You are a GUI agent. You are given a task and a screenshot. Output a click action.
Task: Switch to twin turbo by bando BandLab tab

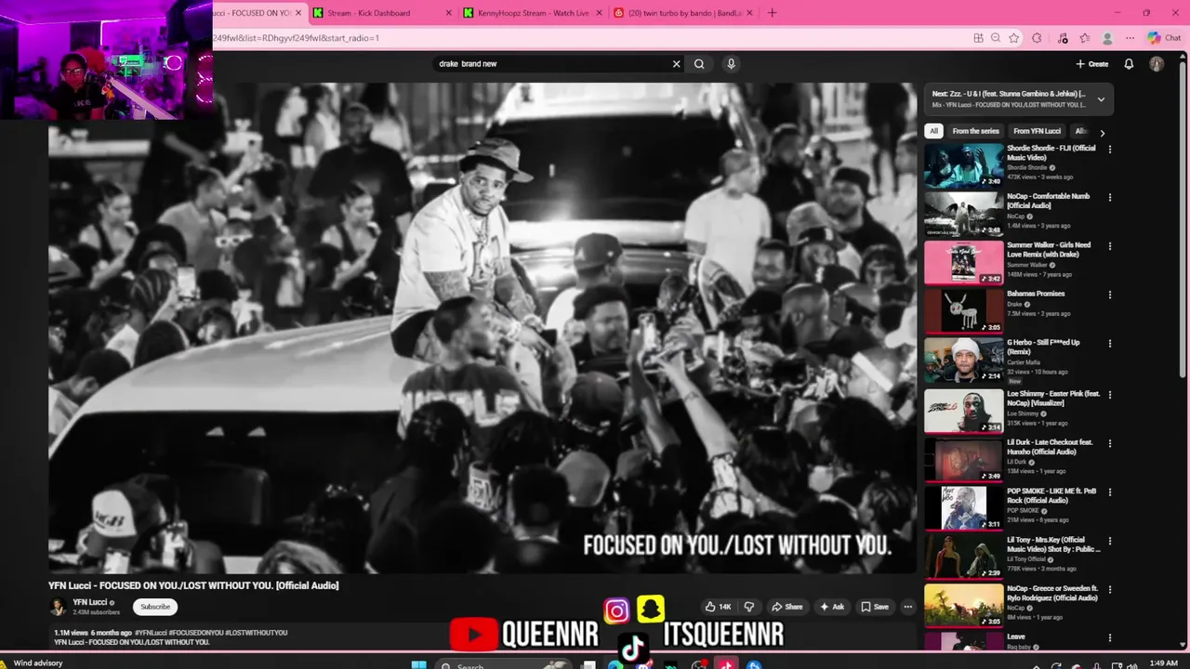point(681,13)
